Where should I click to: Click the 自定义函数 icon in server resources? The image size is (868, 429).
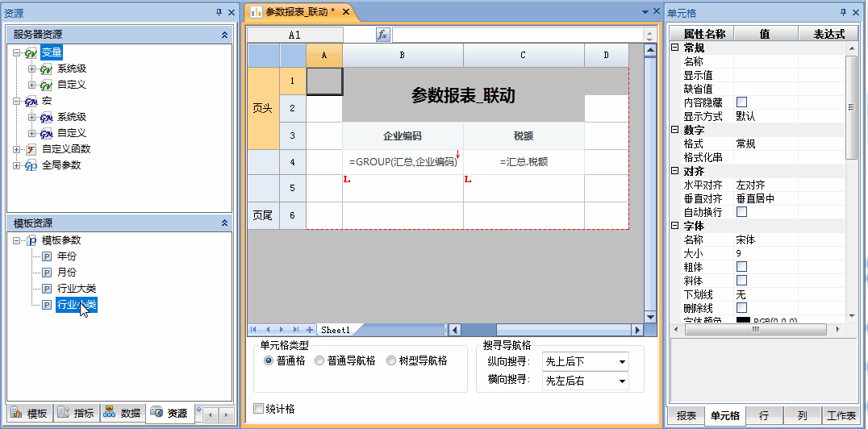tap(31, 149)
